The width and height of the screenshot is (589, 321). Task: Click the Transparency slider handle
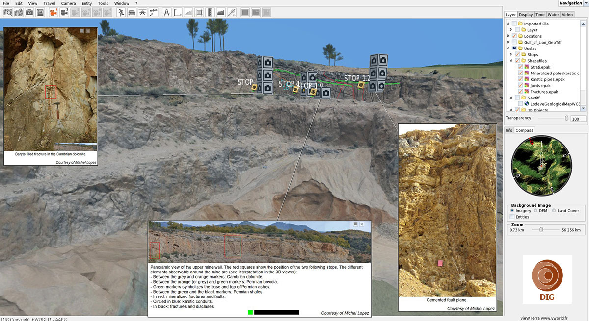[x=567, y=118]
